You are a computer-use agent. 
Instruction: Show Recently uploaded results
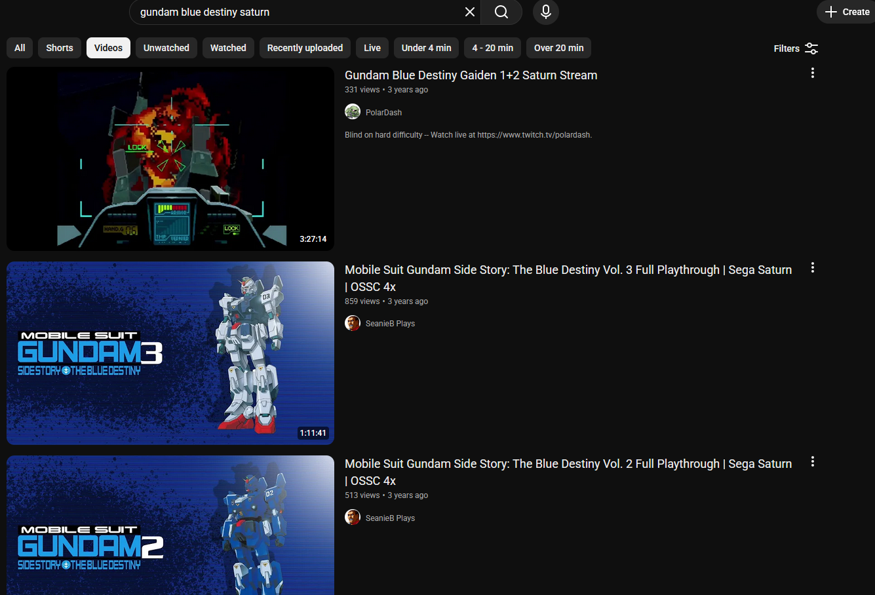pos(305,48)
